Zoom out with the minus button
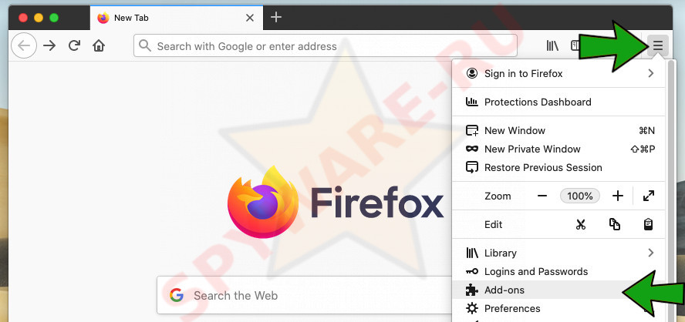685x322 pixels. tap(542, 196)
